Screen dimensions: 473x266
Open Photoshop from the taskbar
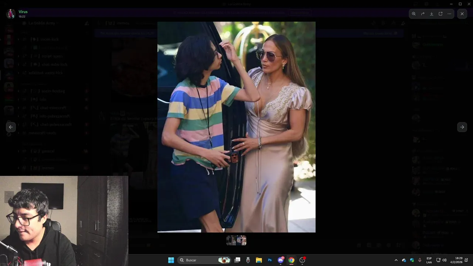[270, 260]
